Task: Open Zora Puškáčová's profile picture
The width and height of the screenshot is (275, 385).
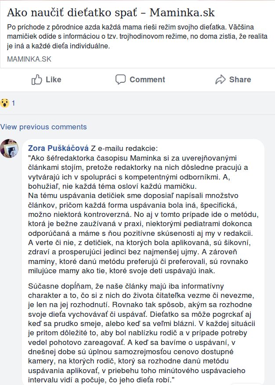Action: click(9, 148)
